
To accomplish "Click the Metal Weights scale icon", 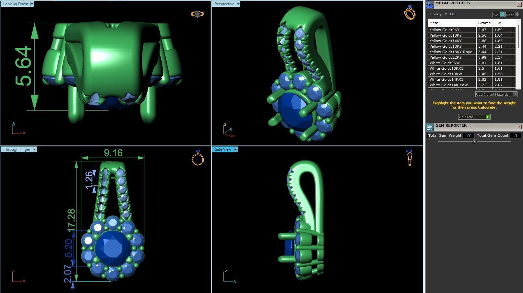I will coord(430,5).
